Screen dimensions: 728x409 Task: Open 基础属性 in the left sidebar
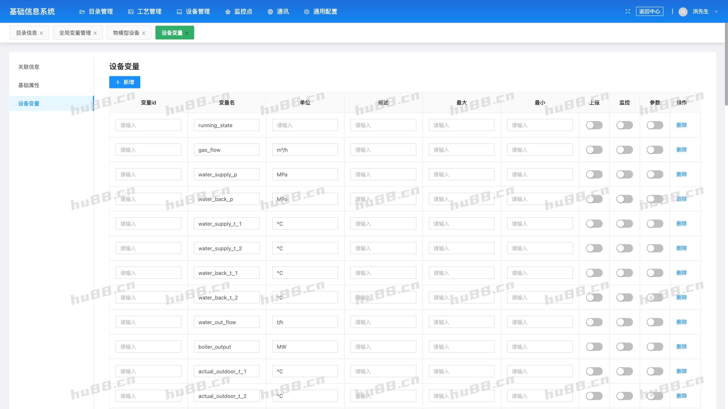(x=29, y=85)
